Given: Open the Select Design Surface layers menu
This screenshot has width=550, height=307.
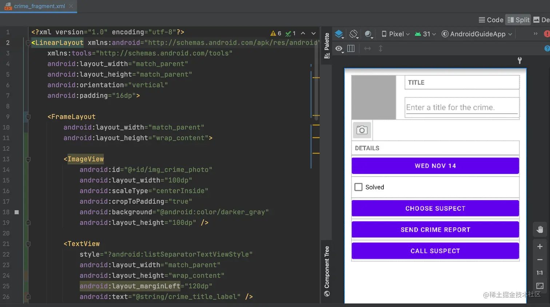Looking at the screenshot, I should (x=339, y=34).
